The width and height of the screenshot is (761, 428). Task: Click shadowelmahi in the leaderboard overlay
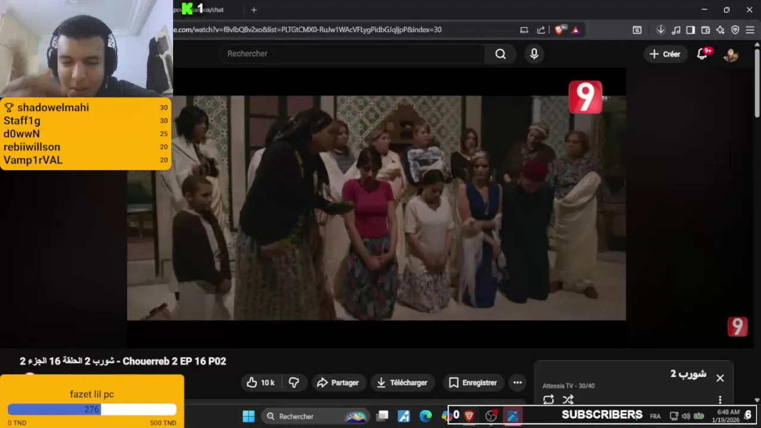pyautogui.click(x=53, y=108)
